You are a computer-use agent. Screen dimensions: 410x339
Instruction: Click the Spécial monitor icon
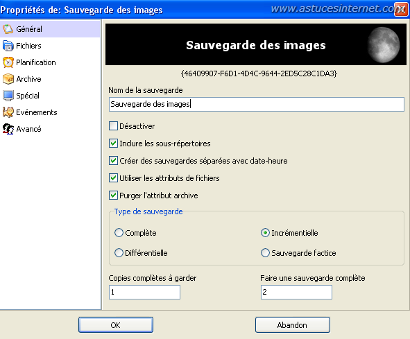click(x=8, y=96)
